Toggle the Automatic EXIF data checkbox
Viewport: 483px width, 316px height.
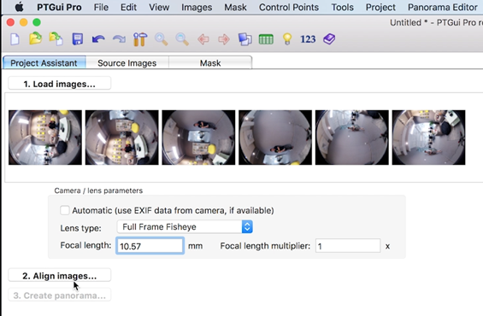65,210
